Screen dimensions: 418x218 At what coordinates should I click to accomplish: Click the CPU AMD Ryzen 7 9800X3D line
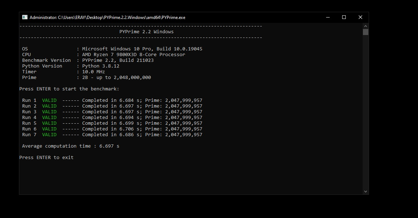(103, 55)
